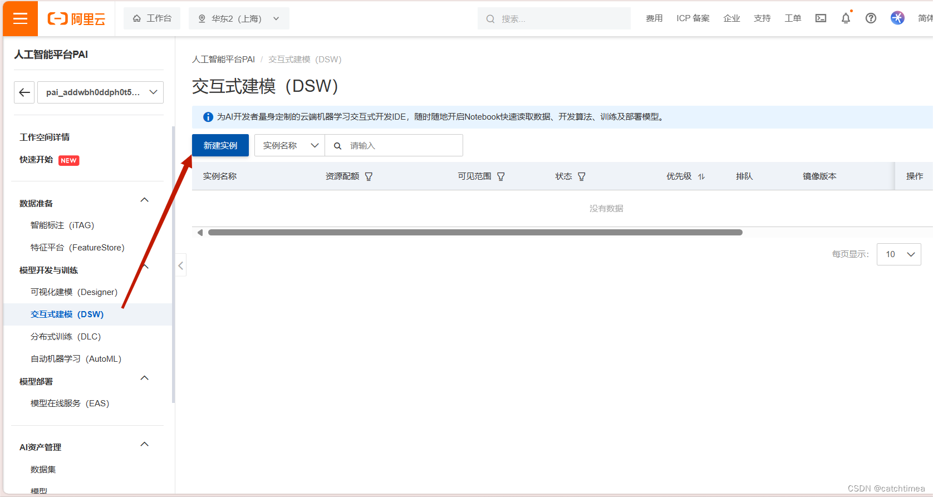The width and height of the screenshot is (933, 497).
Task: Click the Alibaba Cloud logo
Action: pyautogui.click(x=76, y=19)
